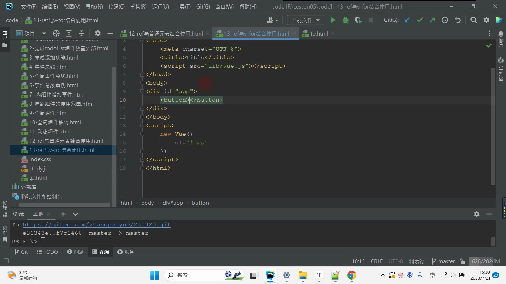Open the account user dropdown
This screenshot has height=284, width=506.
[272, 20]
